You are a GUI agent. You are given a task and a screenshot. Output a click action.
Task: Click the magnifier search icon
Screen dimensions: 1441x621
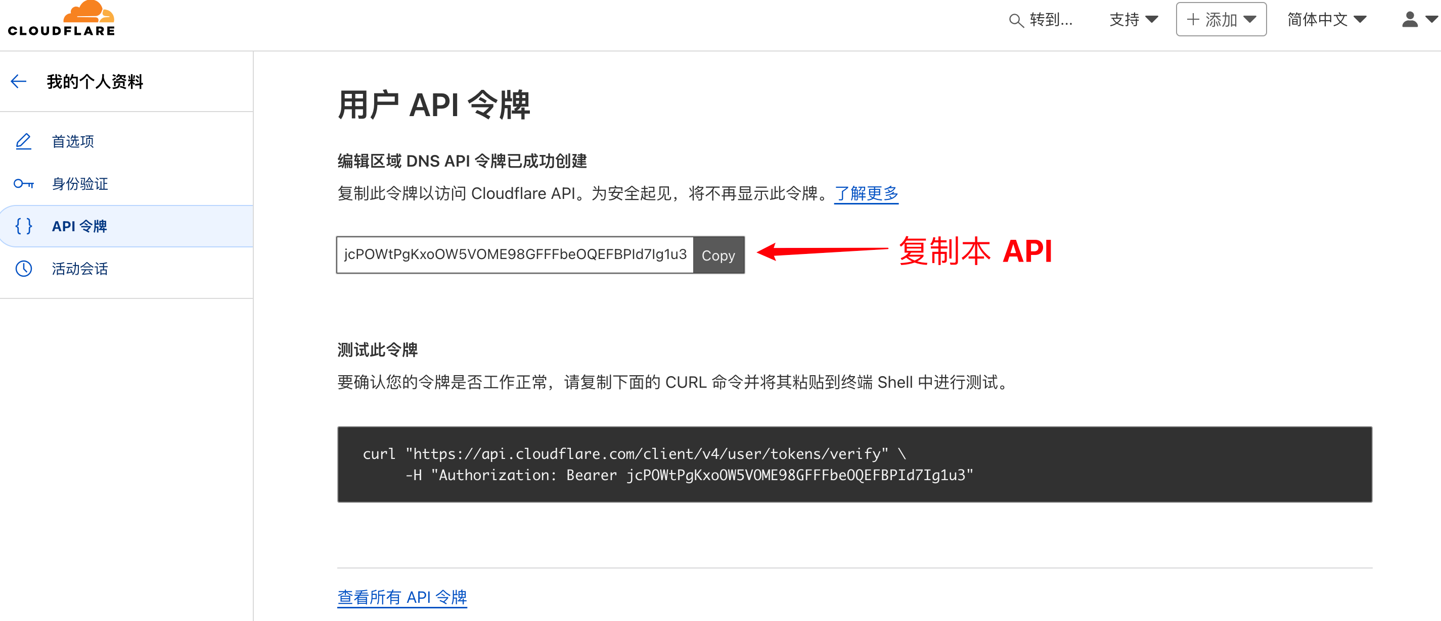coord(1016,20)
